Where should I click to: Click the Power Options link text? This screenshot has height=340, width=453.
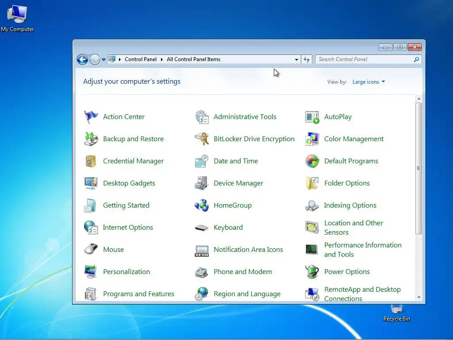(x=347, y=272)
